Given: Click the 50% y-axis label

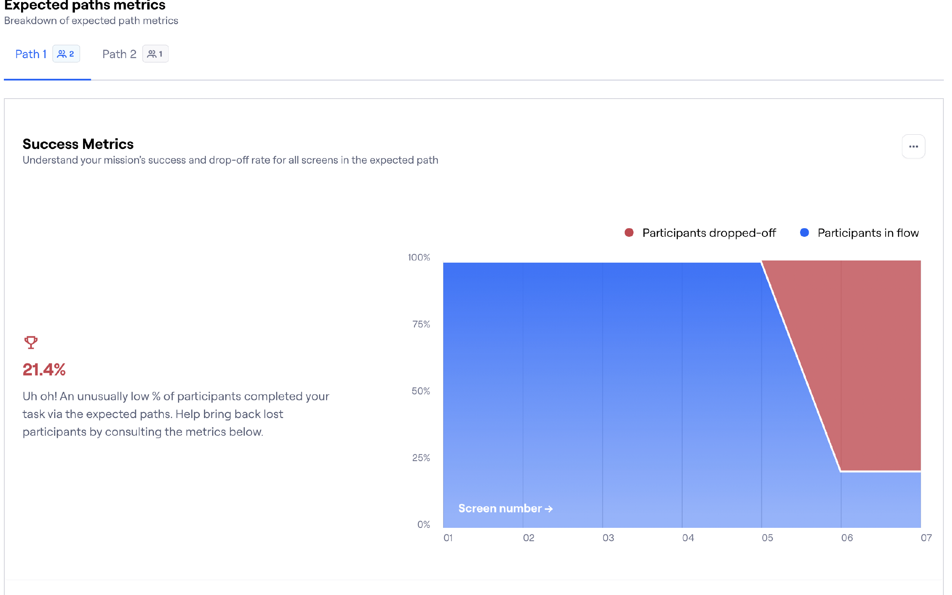Looking at the screenshot, I should (x=420, y=391).
